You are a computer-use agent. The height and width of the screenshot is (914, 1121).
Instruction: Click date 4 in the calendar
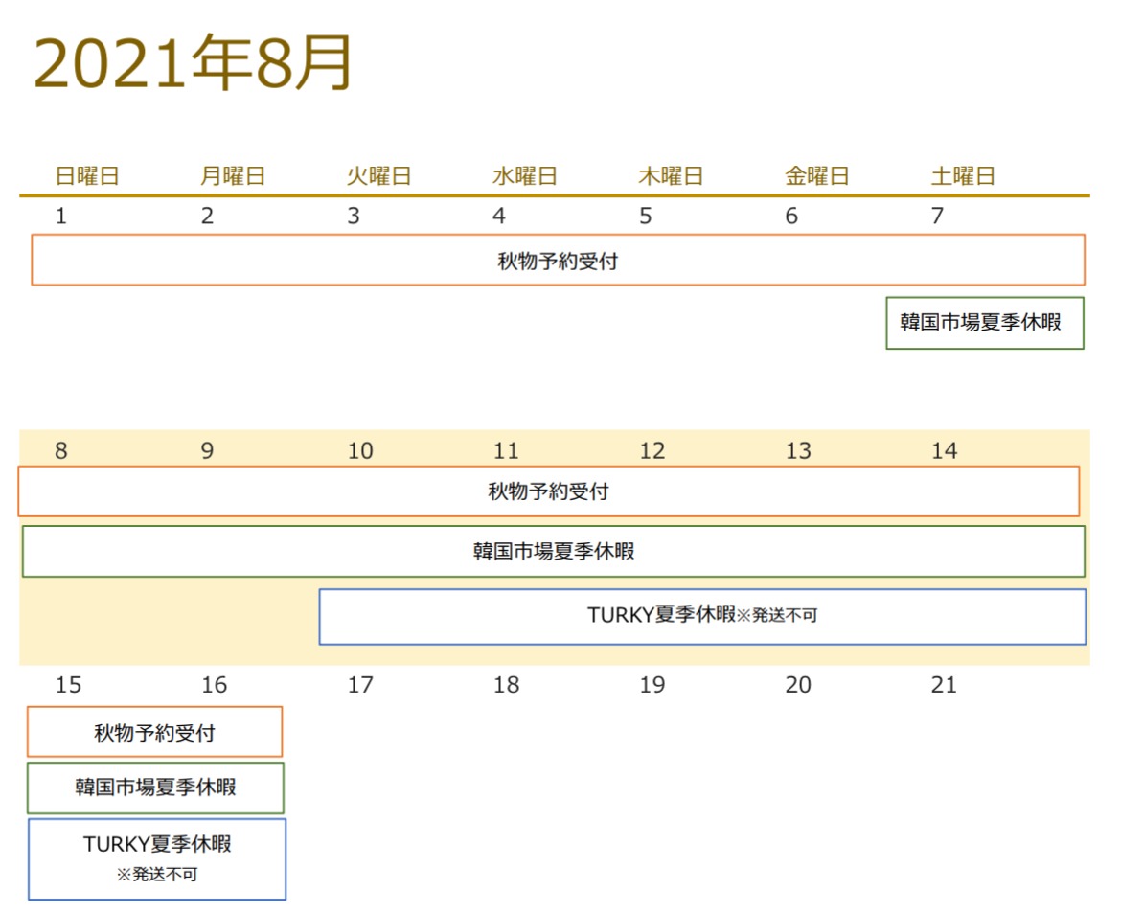(x=499, y=216)
